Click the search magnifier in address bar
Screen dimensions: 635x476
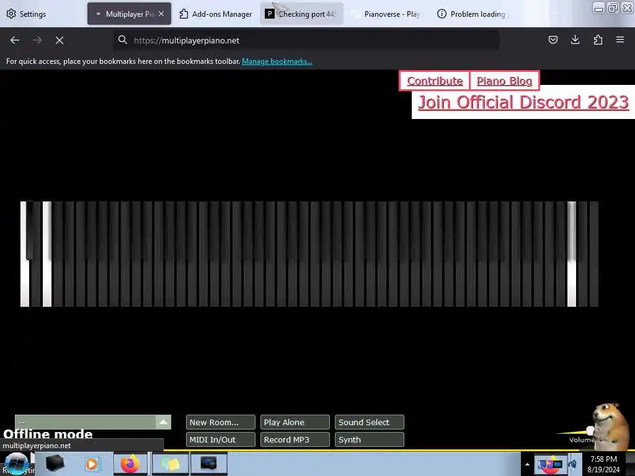122,40
